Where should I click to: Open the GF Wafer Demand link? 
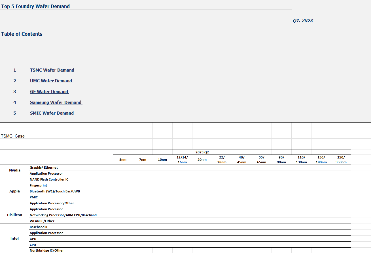click(49, 92)
